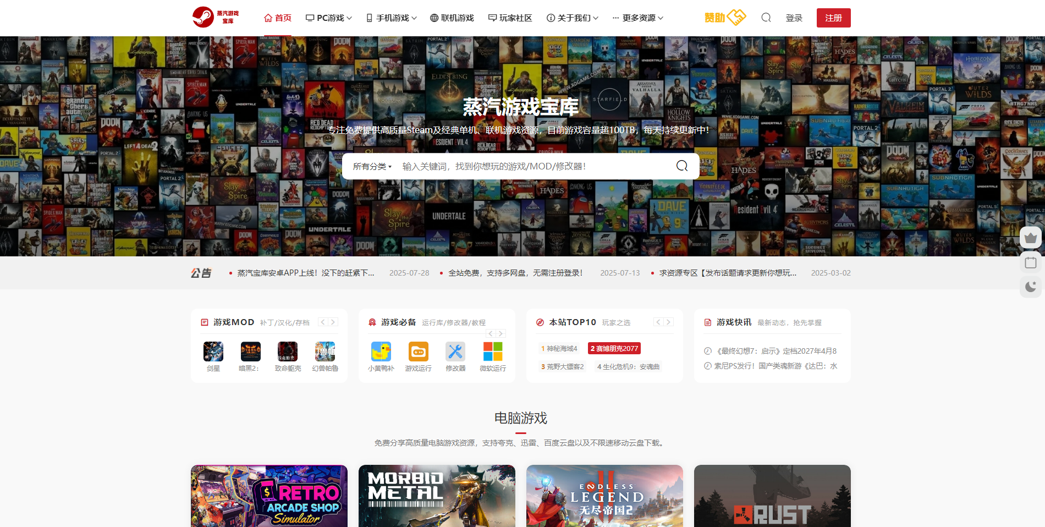Open news 索尼PS发行！国产类魂新游
The height and width of the screenshot is (527, 1045).
[x=776, y=366]
